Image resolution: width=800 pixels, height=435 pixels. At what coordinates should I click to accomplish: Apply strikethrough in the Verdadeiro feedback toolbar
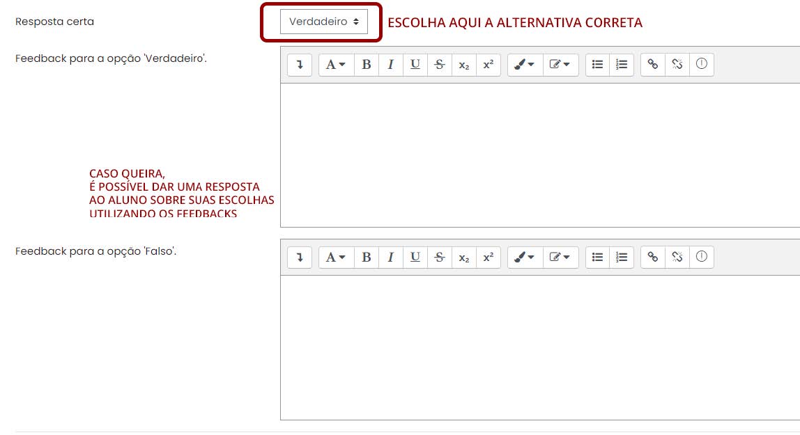click(x=439, y=64)
